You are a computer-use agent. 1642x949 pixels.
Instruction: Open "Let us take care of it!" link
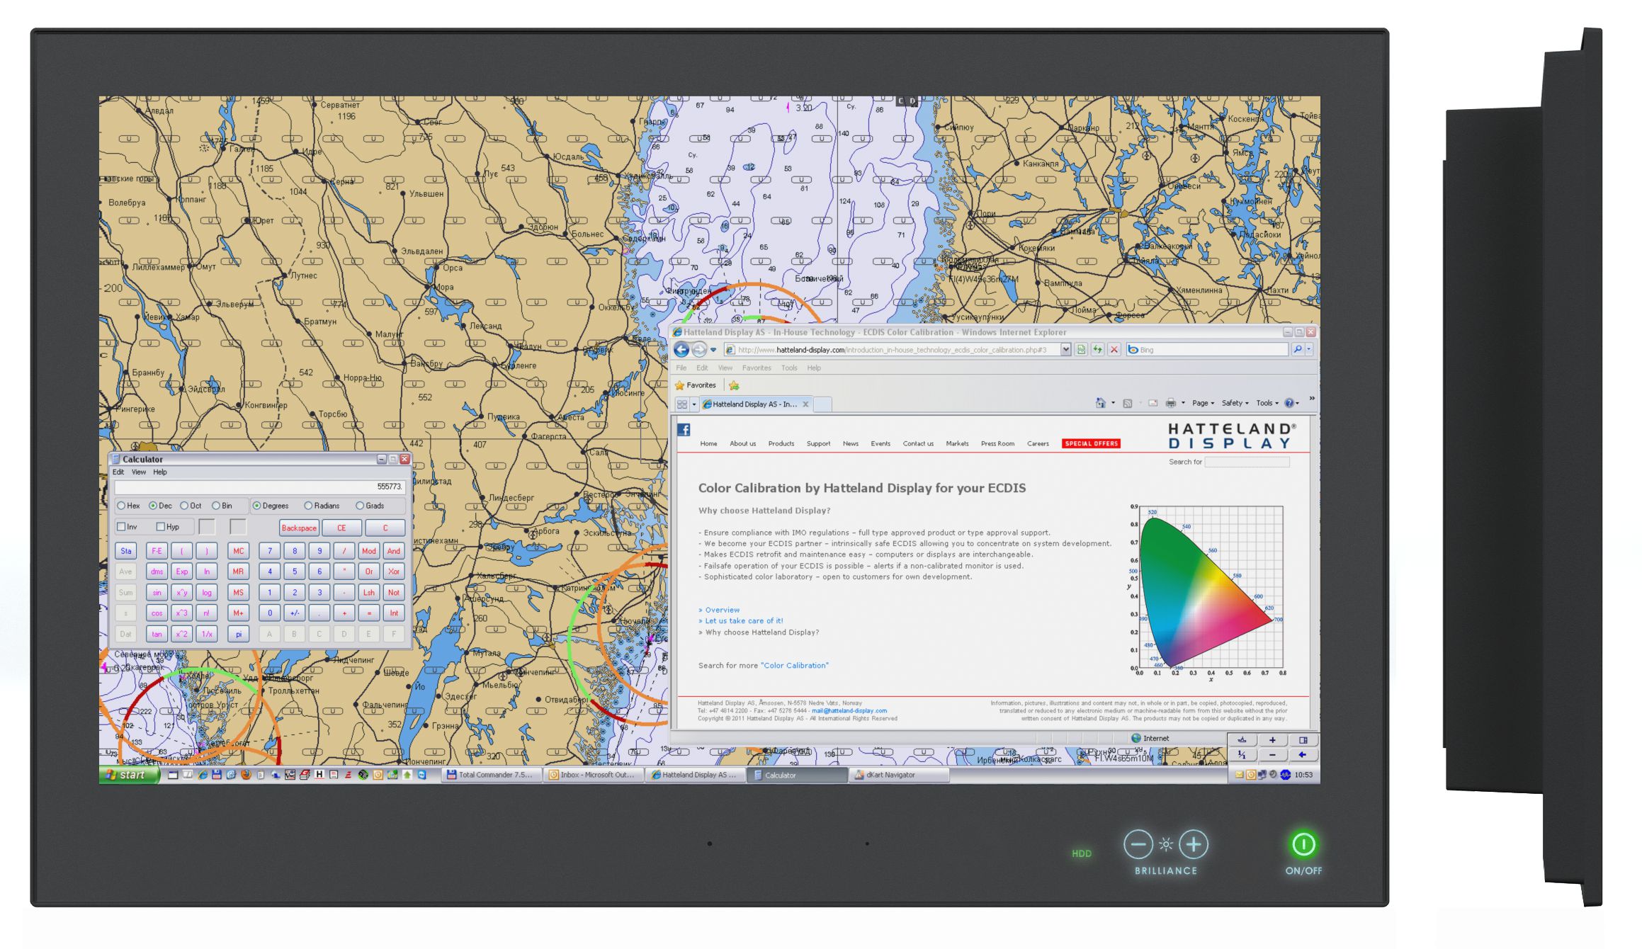point(744,621)
